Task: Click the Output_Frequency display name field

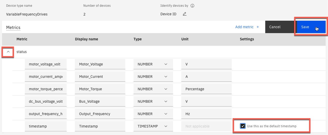Action: click(x=100, y=114)
